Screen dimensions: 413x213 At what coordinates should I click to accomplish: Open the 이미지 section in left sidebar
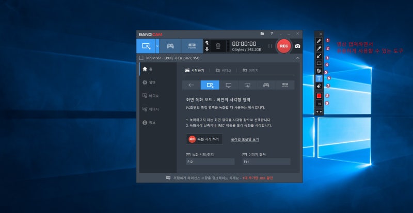(158, 109)
